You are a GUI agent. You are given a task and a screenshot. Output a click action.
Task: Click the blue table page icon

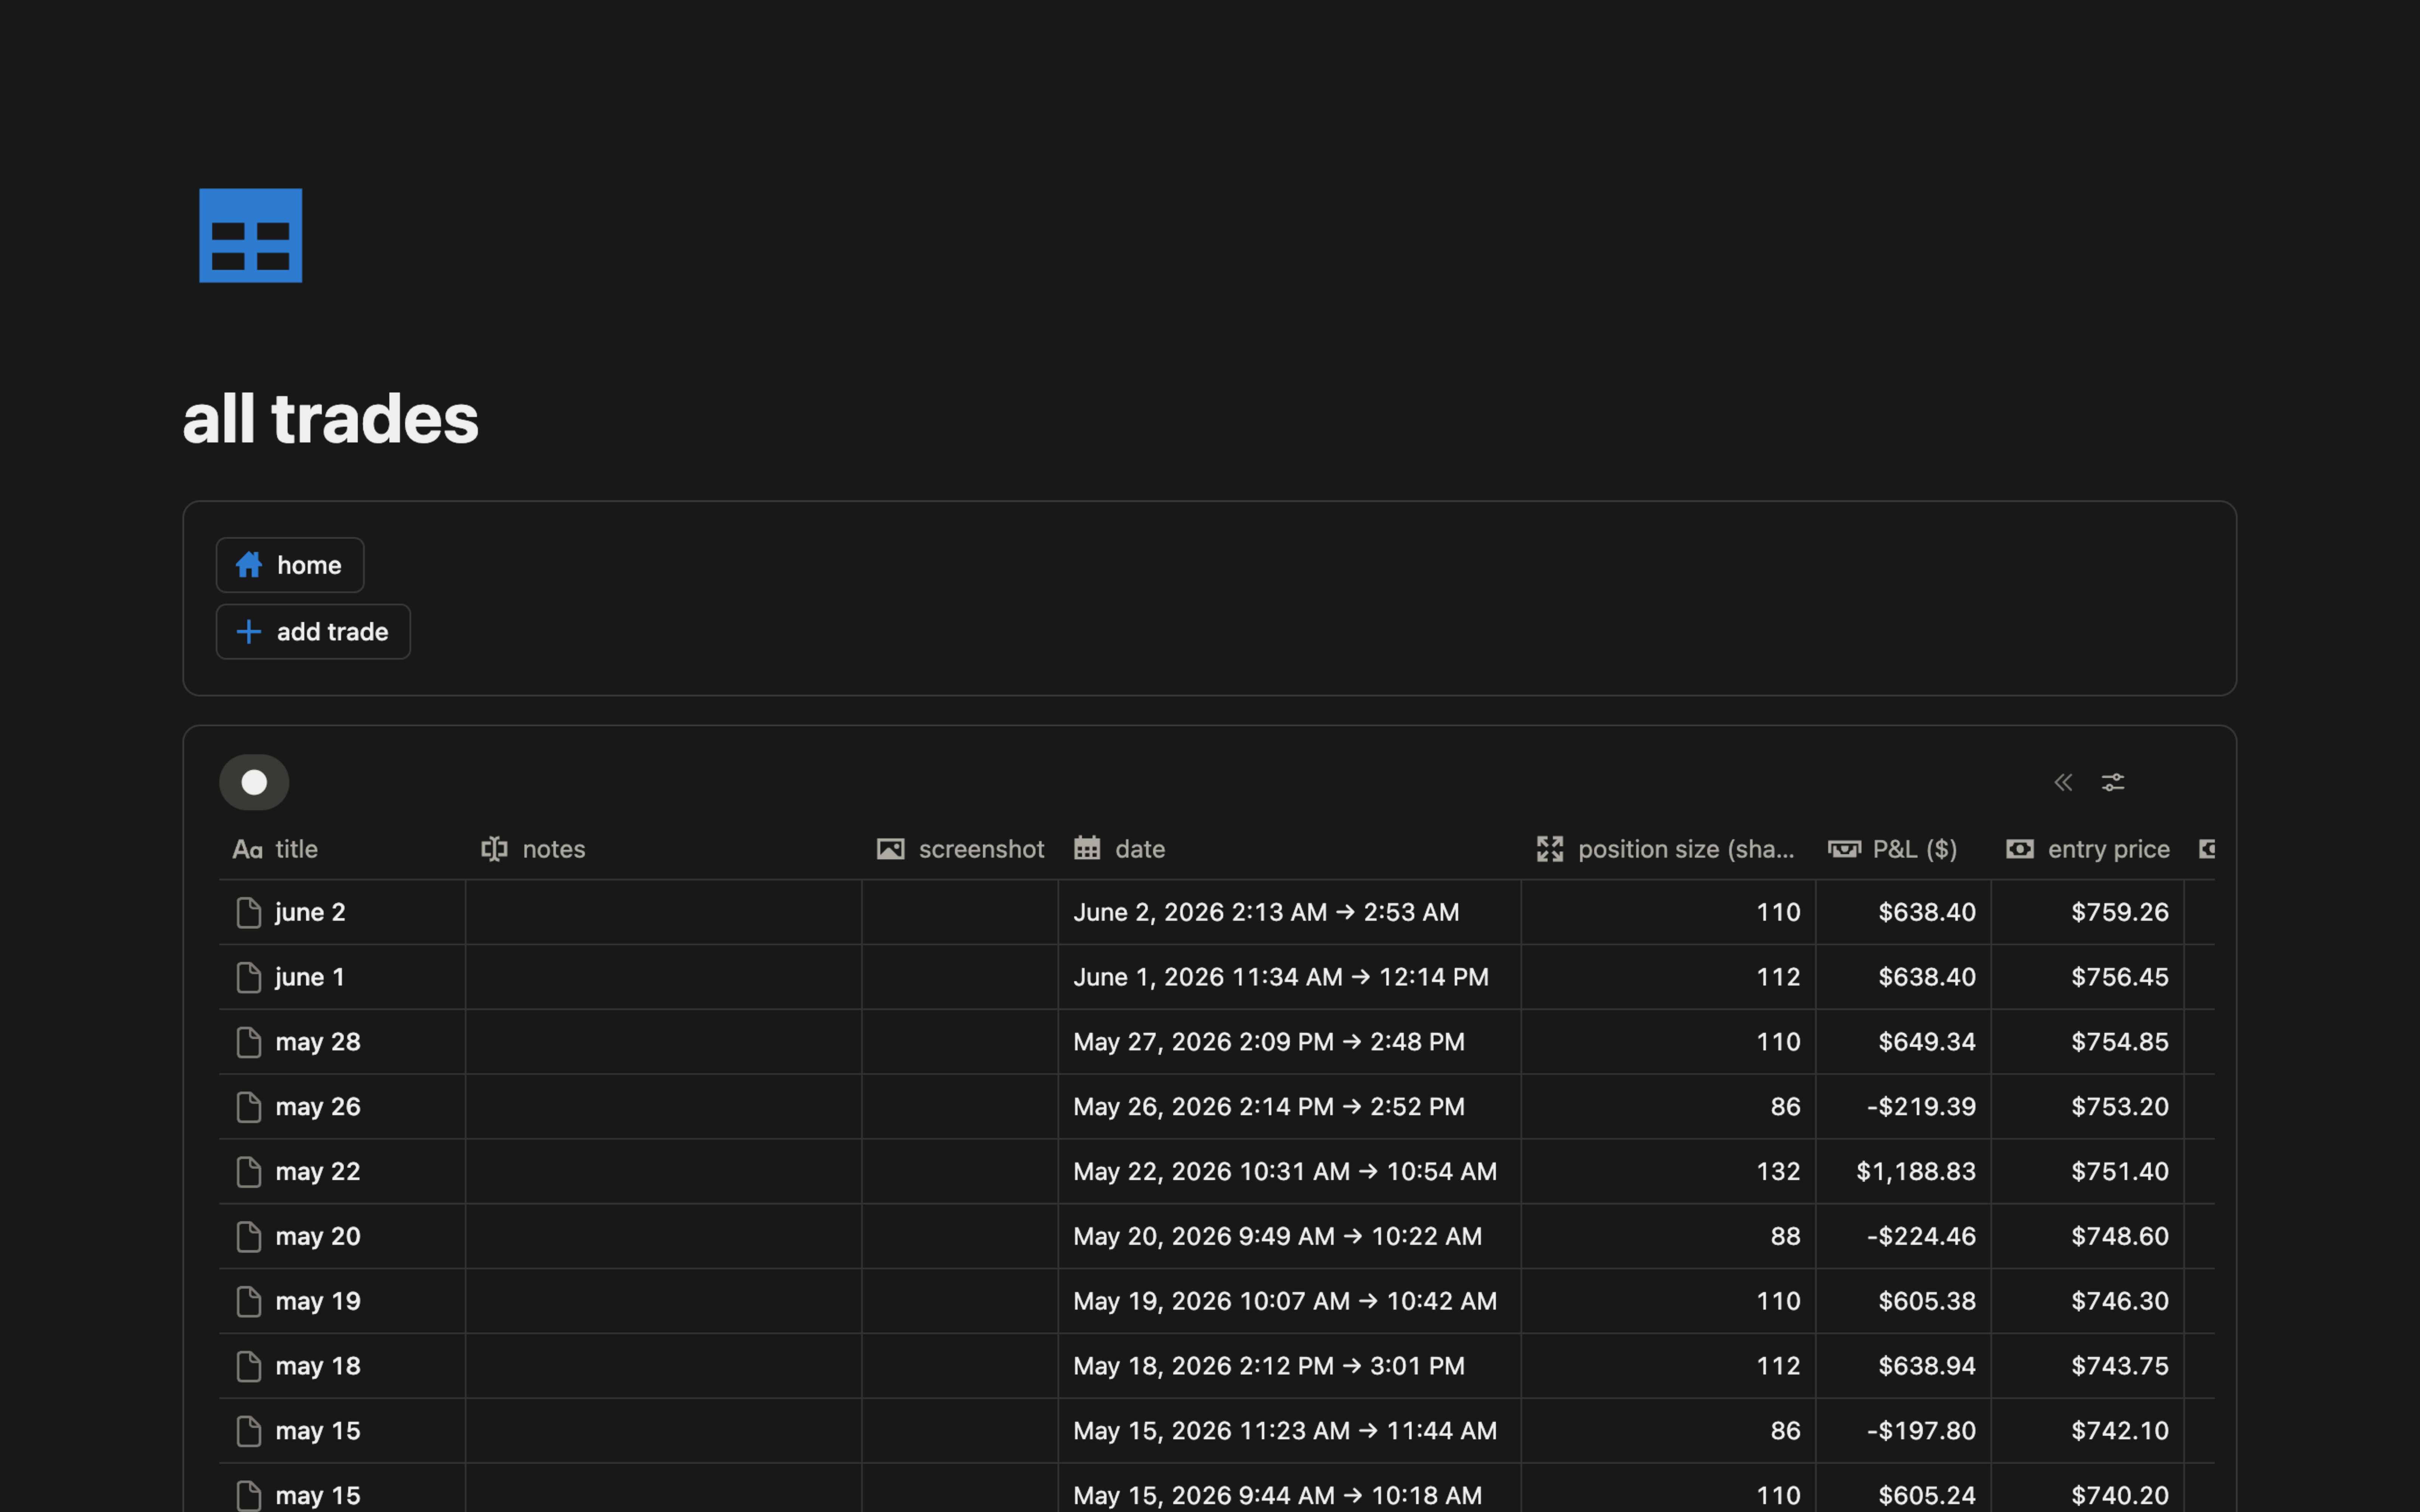coord(250,235)
